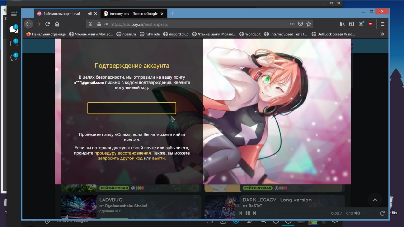This screenshot has height=227, width=404.
Task: Open the Firefox library icon
Action: coord(342,24)
